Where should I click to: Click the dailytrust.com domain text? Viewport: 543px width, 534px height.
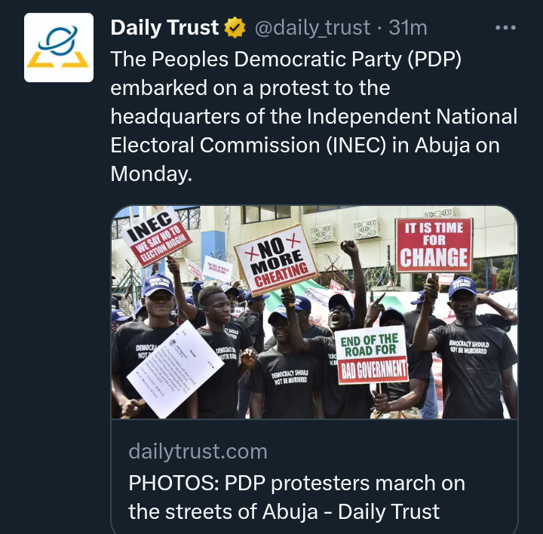coord(198,452)
